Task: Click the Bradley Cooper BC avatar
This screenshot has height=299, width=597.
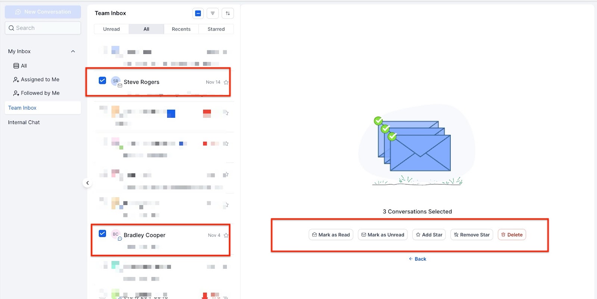Action: 116,235
